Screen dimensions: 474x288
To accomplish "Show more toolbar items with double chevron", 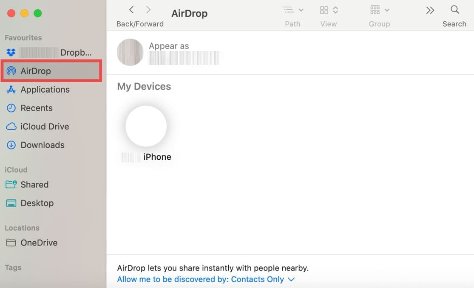I will pos(430,10).
